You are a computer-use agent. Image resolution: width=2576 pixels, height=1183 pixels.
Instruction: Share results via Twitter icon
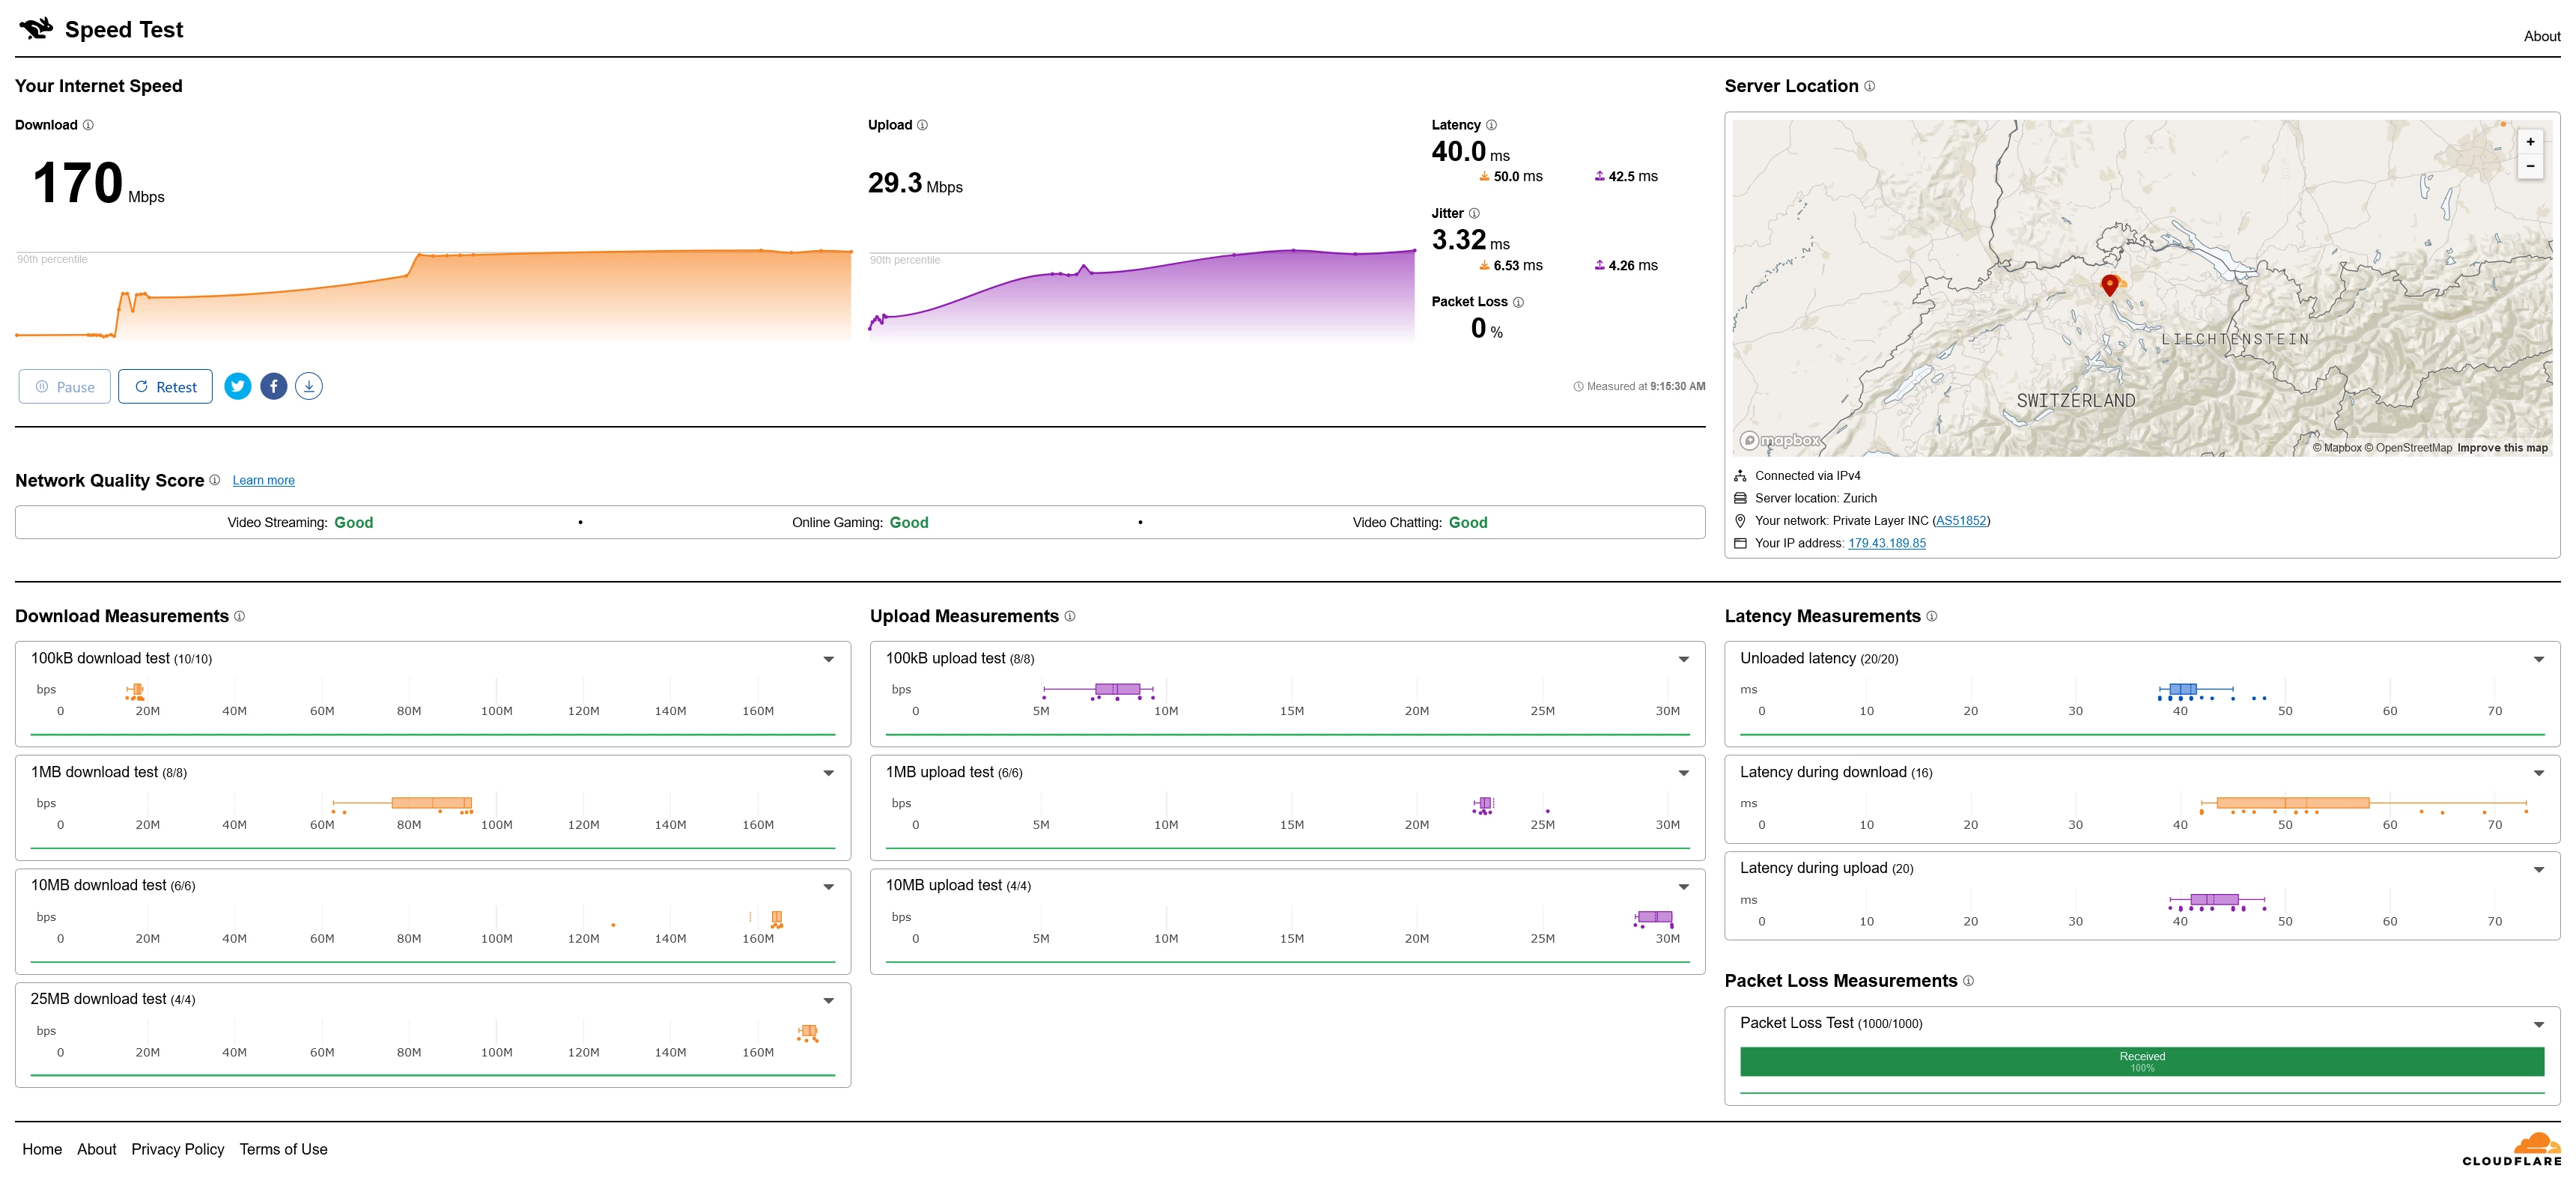tap(237, 386)
